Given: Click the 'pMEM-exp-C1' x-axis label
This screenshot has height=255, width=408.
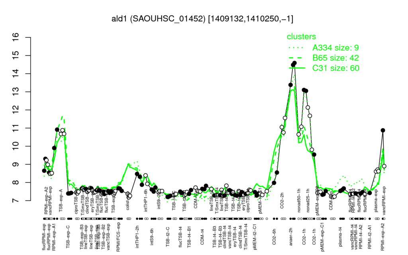Looking at the screenshot, I should 322,237.
